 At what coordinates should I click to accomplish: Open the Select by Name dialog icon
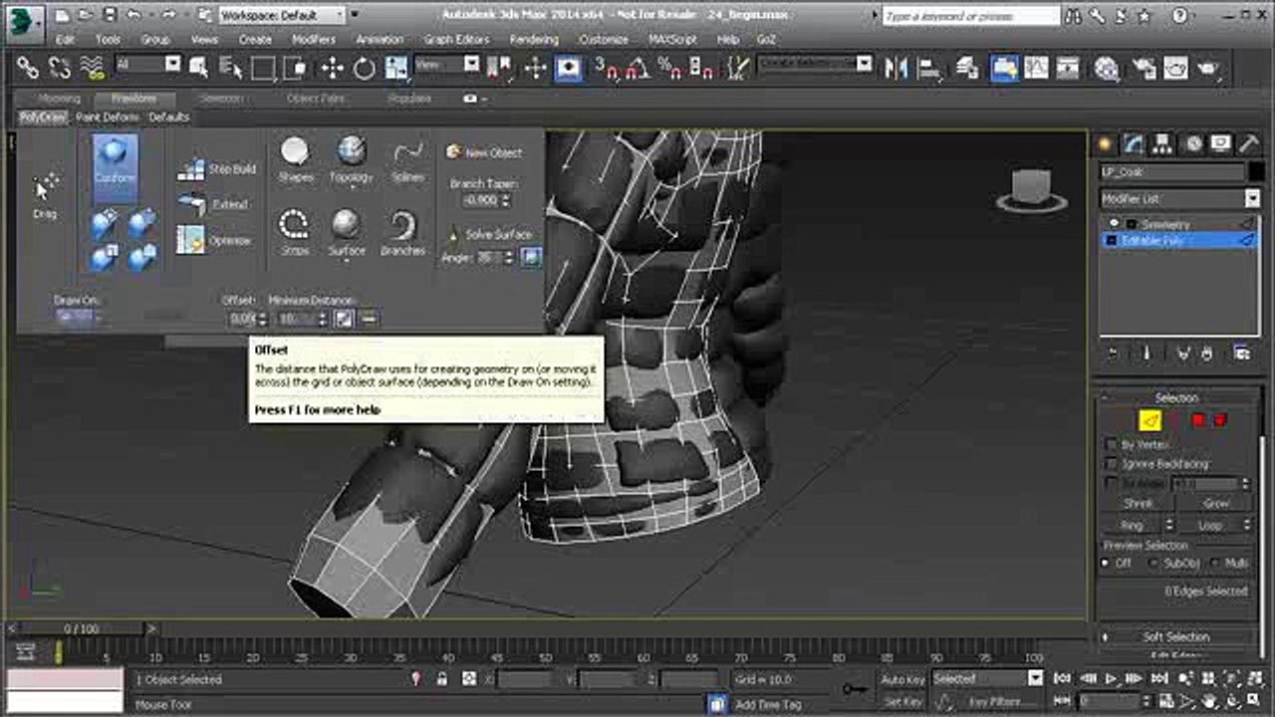click(x=231, y=68)
